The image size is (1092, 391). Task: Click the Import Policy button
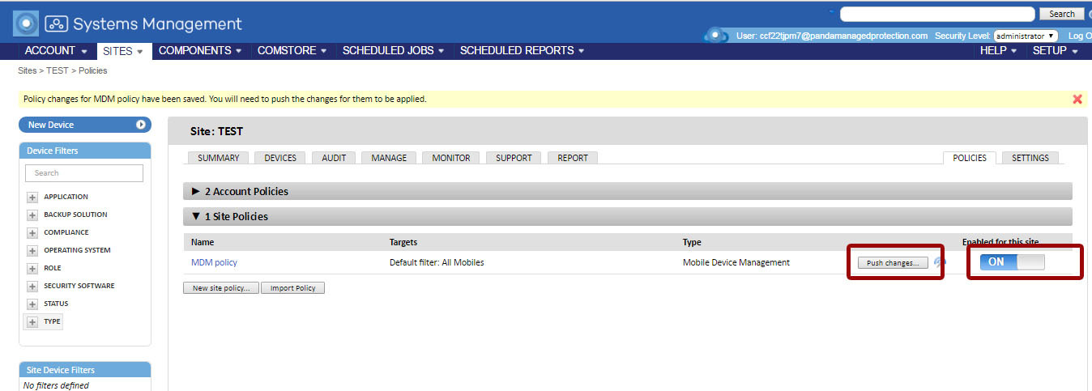point(292,287)
